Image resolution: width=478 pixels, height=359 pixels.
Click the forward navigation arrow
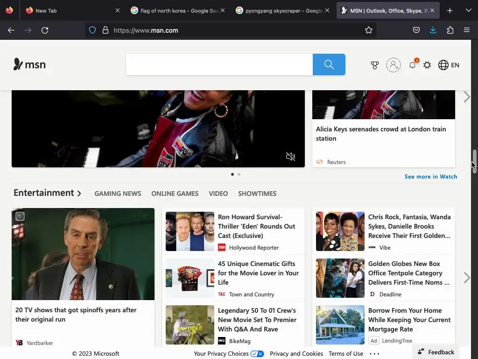click(28, 30)
